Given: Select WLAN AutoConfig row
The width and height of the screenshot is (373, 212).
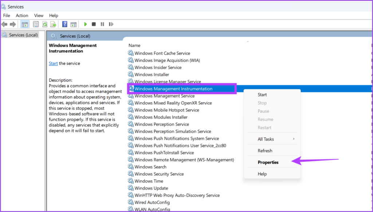Looking at the screenshot, I should (x=152, y=209).
